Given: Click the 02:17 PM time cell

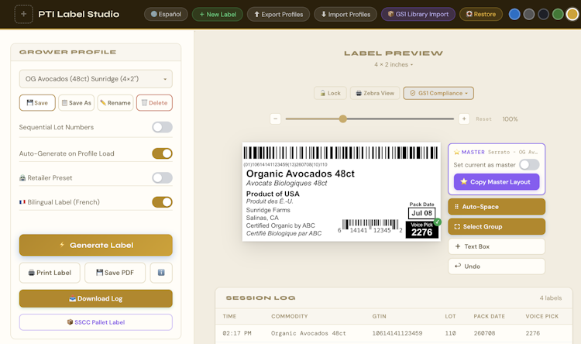Looking at the screenshot, I should pos(237,333).
